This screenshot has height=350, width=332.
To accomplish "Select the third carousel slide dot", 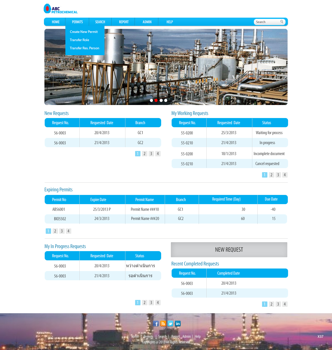I will [161, 100].
